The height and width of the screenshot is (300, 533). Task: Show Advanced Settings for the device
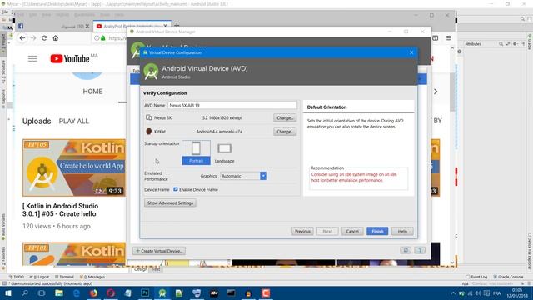click(x=170, y=202)
